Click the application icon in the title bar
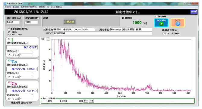 5,4
